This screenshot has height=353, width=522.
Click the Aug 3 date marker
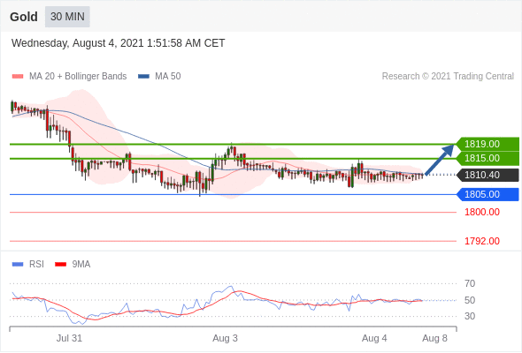[x=225, y=338]
